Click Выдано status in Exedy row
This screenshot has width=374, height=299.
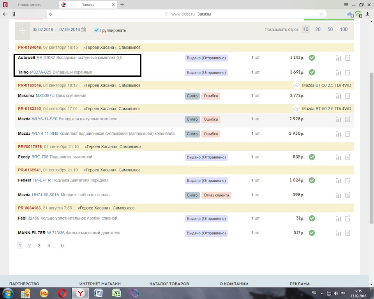[x=206, y=157]
